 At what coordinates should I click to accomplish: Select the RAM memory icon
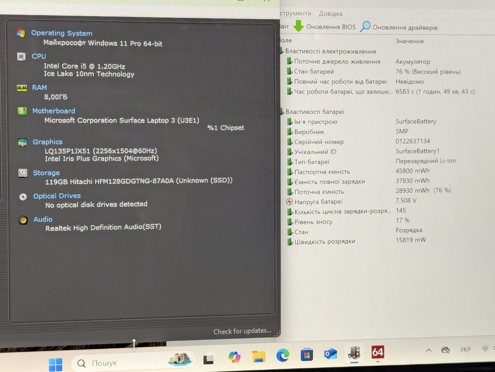click(x=22, y=88)
